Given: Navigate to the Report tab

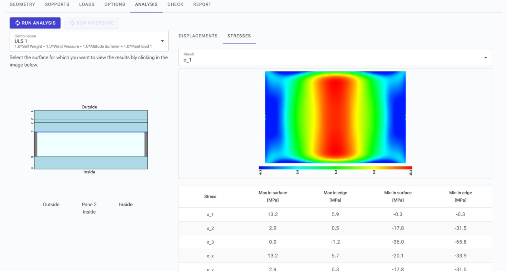Looking at the screenshot, I should (202, 4).
